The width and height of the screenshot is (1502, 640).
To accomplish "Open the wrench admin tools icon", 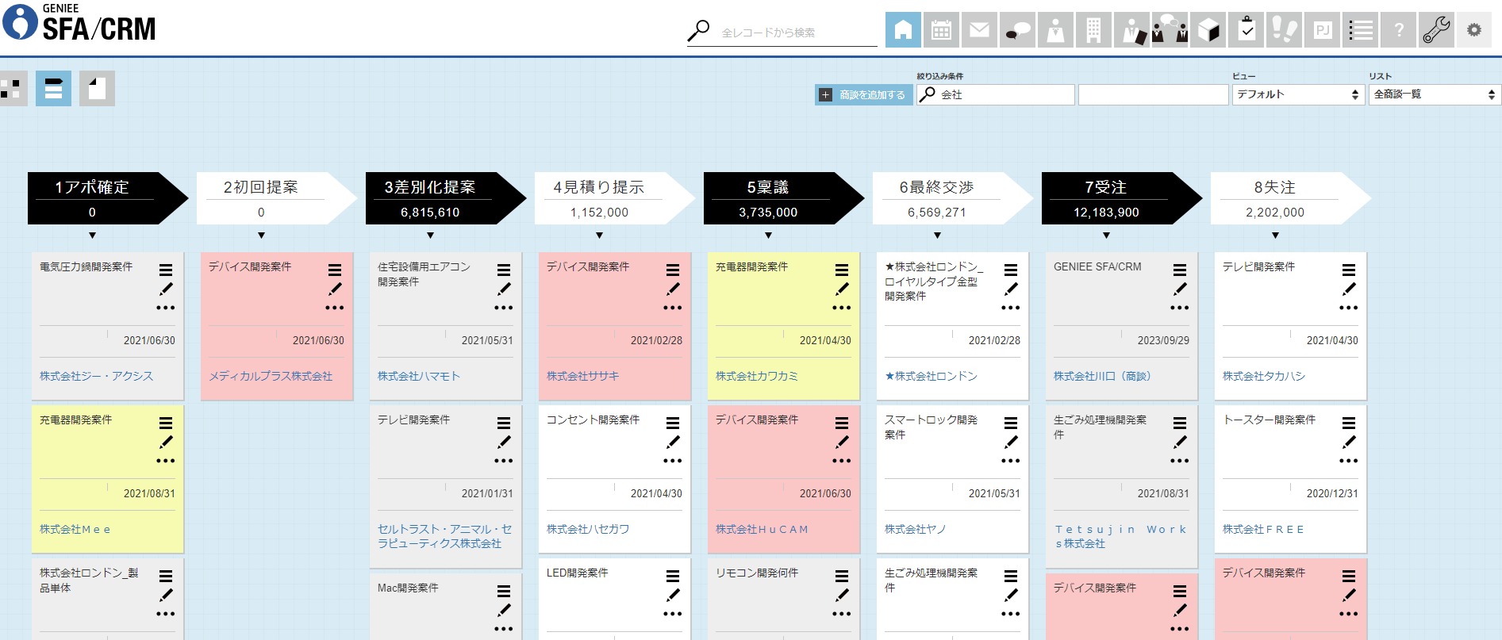I will pyautogui.click(x=1436, y=30).
